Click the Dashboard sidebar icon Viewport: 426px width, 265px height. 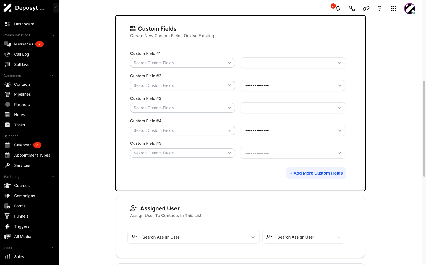pyautogui.click(x=7, y=24)
